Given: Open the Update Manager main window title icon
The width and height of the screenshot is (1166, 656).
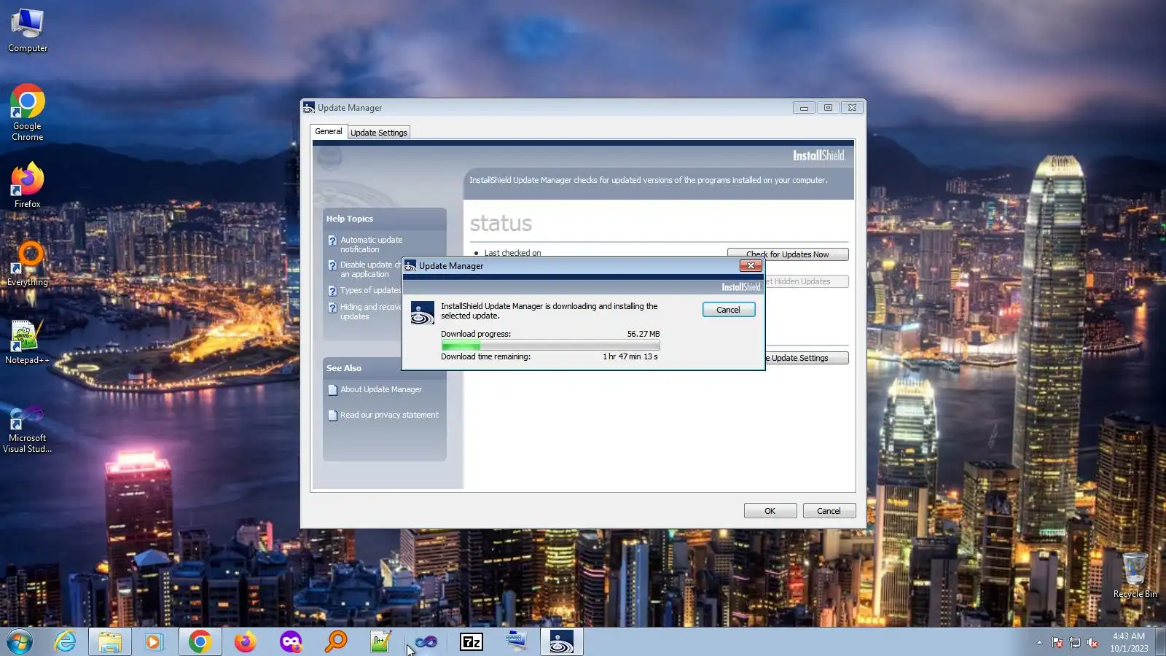Looking at the screenshot, I should pos(309,108).
